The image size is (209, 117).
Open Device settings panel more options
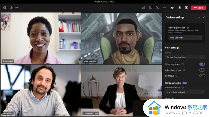(199, 17)
